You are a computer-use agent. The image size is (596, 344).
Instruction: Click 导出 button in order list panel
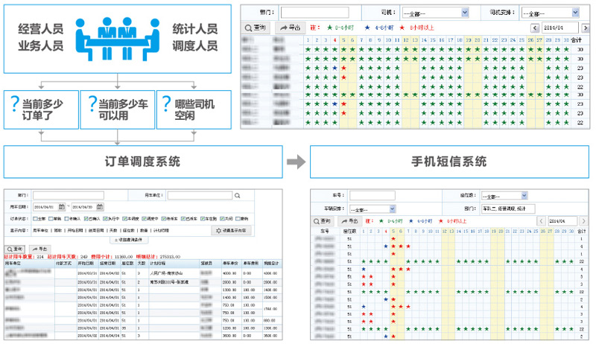click(x=39, y=249)
